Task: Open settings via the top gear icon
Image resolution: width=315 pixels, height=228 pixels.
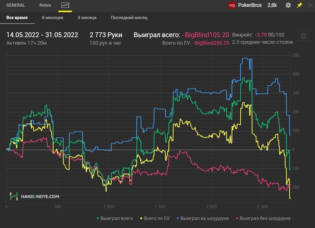Action: 288,5
